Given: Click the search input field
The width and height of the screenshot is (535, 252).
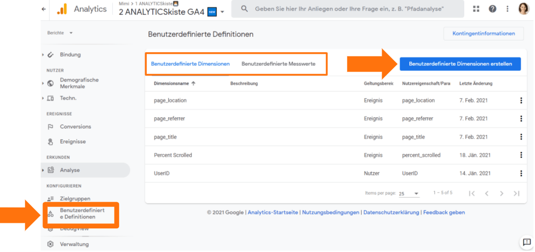Looking at the screenshot, I should click(349, 9).
